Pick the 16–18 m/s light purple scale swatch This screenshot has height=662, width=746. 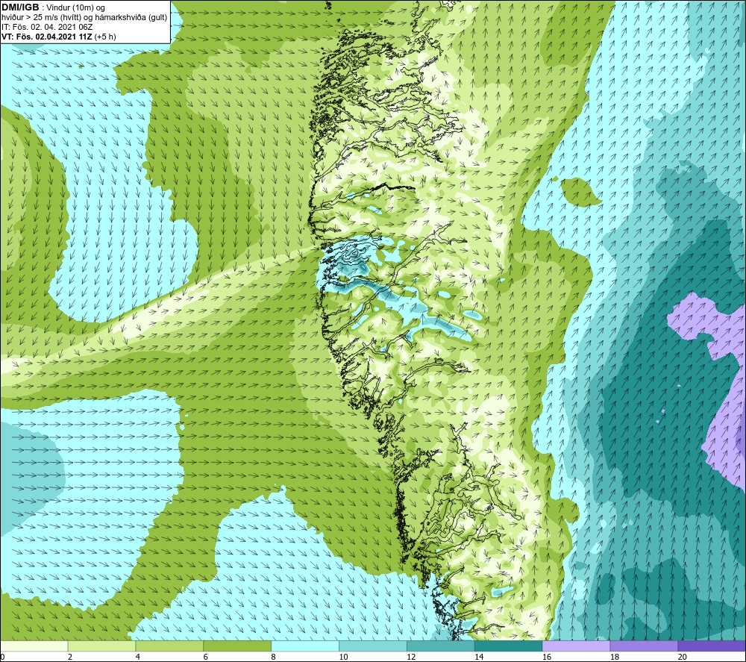[x=576, y=646]
